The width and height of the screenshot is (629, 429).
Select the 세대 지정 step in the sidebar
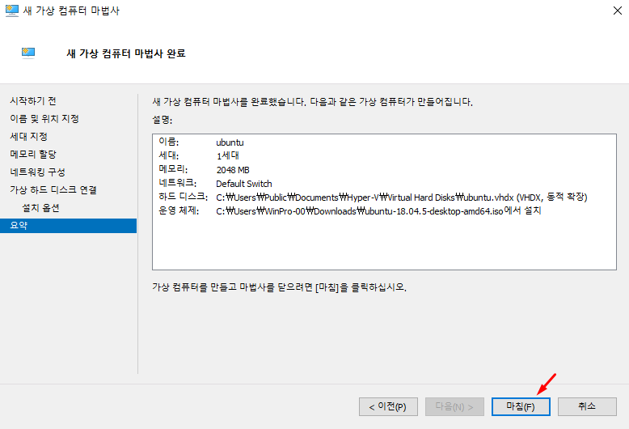[28, 137]
